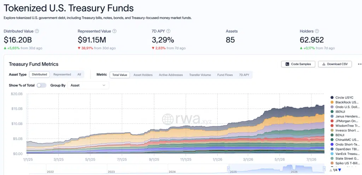Click the Distributed Value info icon
The image size is (362, 175).
coord(37,31)
